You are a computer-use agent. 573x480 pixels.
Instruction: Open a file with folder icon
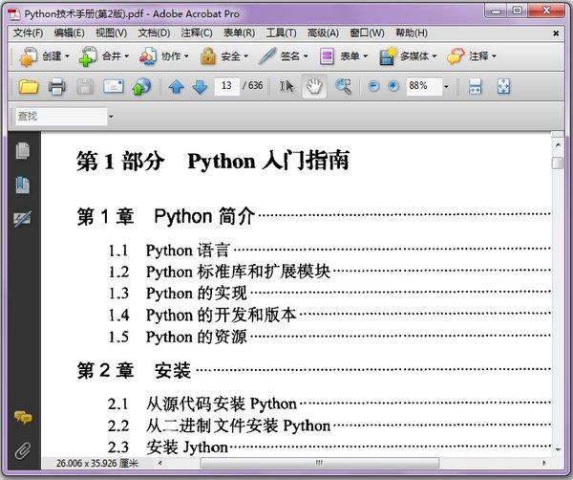pos(29,87)
